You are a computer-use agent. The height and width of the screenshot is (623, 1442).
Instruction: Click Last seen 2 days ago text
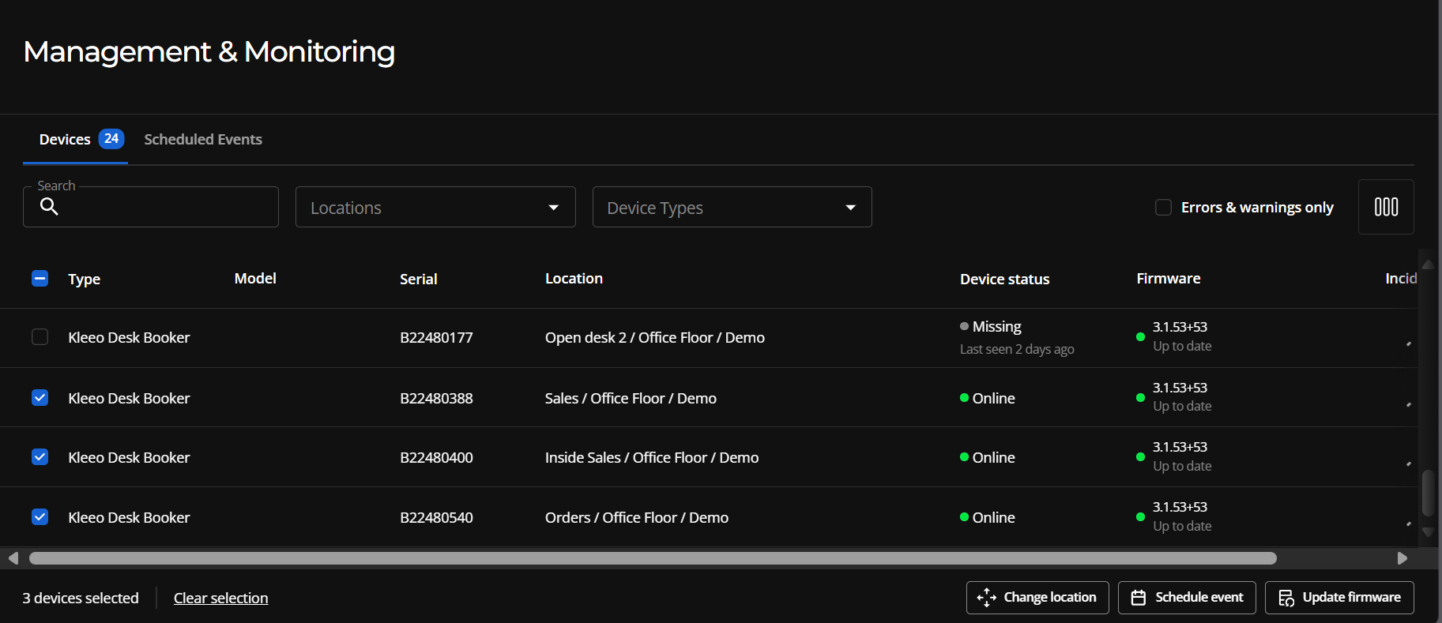click(1017, 349)
